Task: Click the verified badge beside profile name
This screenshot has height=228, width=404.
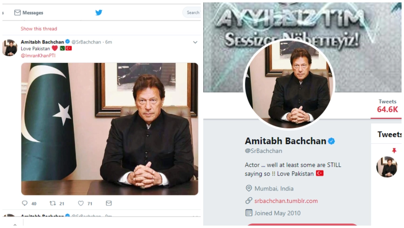Action: [x=331, y=141]
